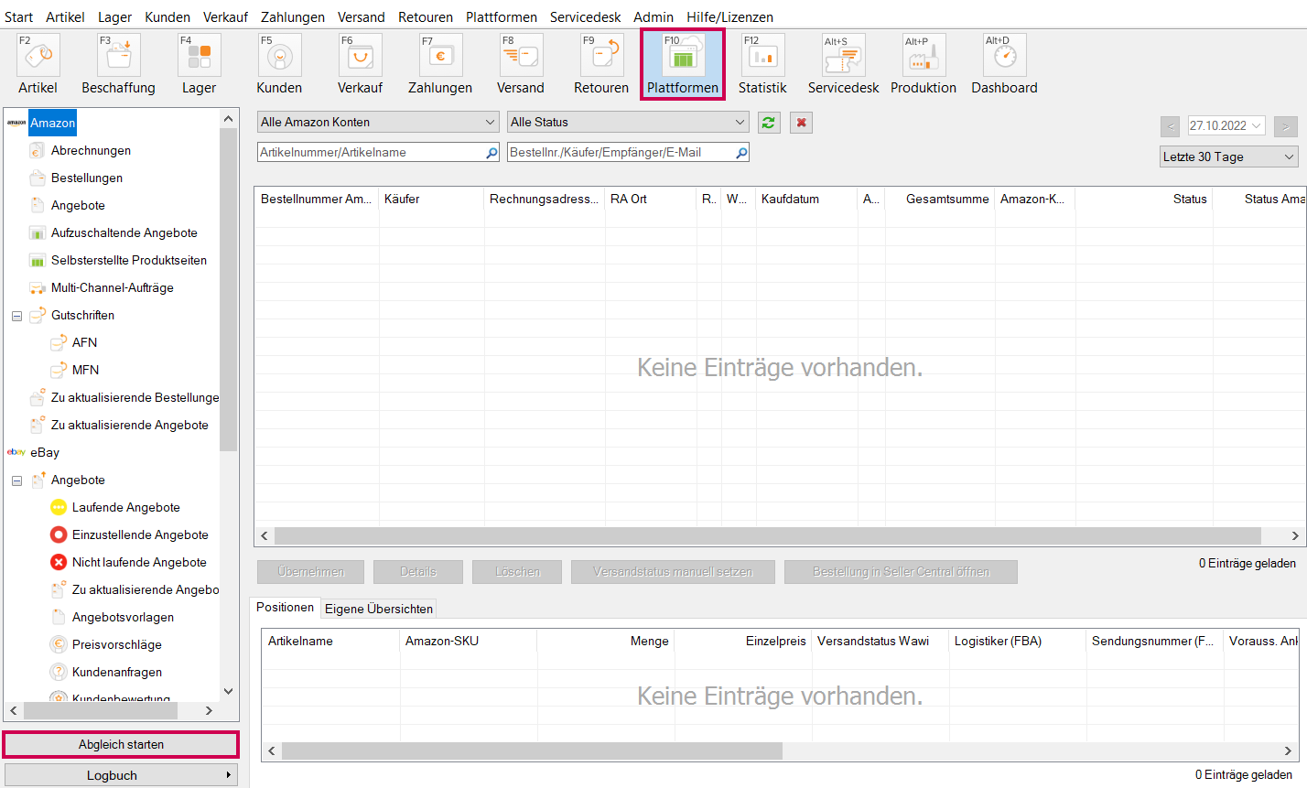The width and height of the screenshot is (1307, 788).
Task: Click the Löschen button
Action: coord(518,572)
